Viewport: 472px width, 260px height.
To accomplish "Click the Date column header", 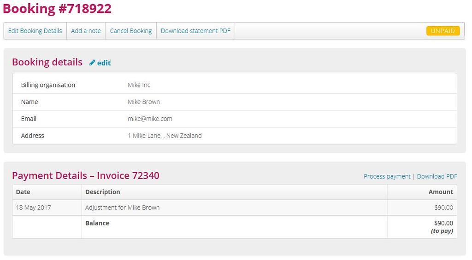I will click(x=23, y=192).
